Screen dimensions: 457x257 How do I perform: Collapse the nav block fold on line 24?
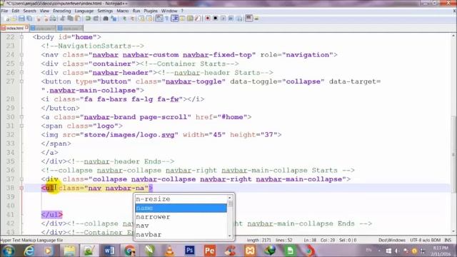point(21,55)
